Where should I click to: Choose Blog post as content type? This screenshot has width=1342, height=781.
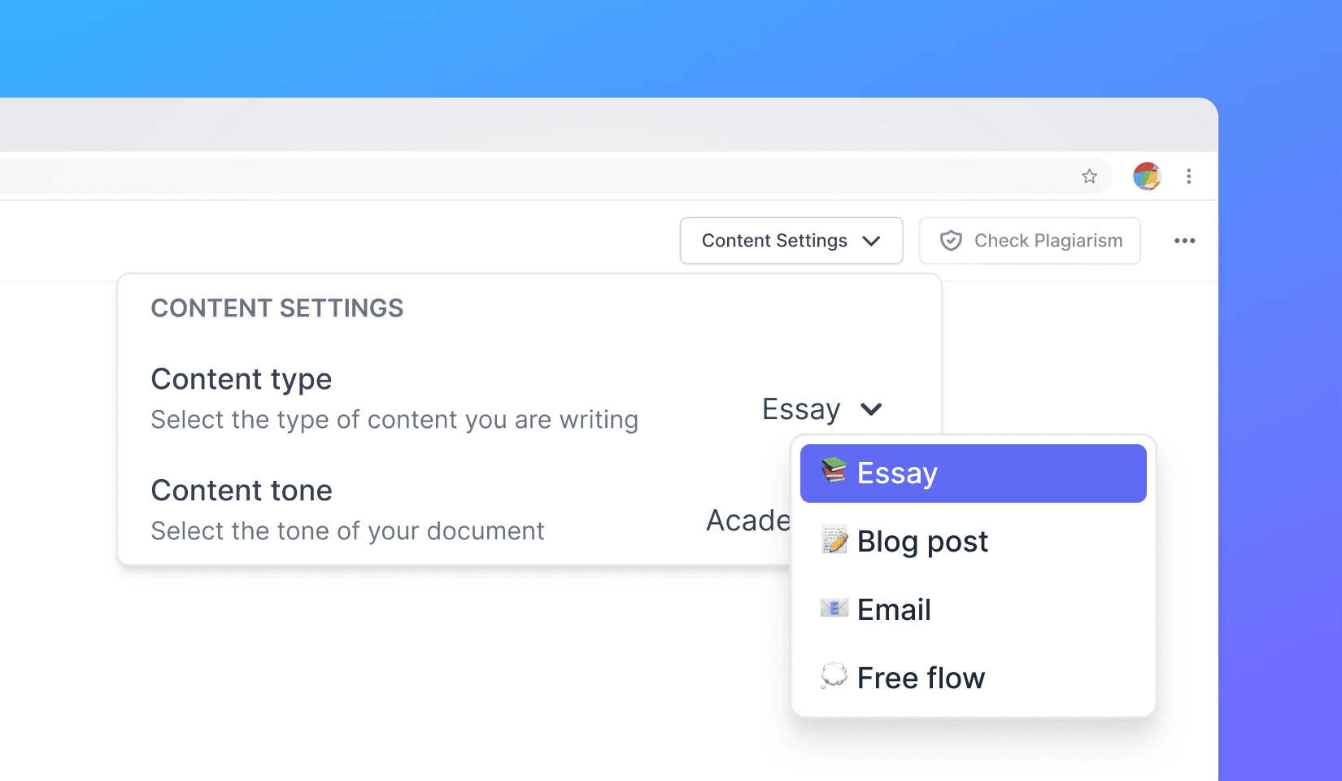pos(922,542)
